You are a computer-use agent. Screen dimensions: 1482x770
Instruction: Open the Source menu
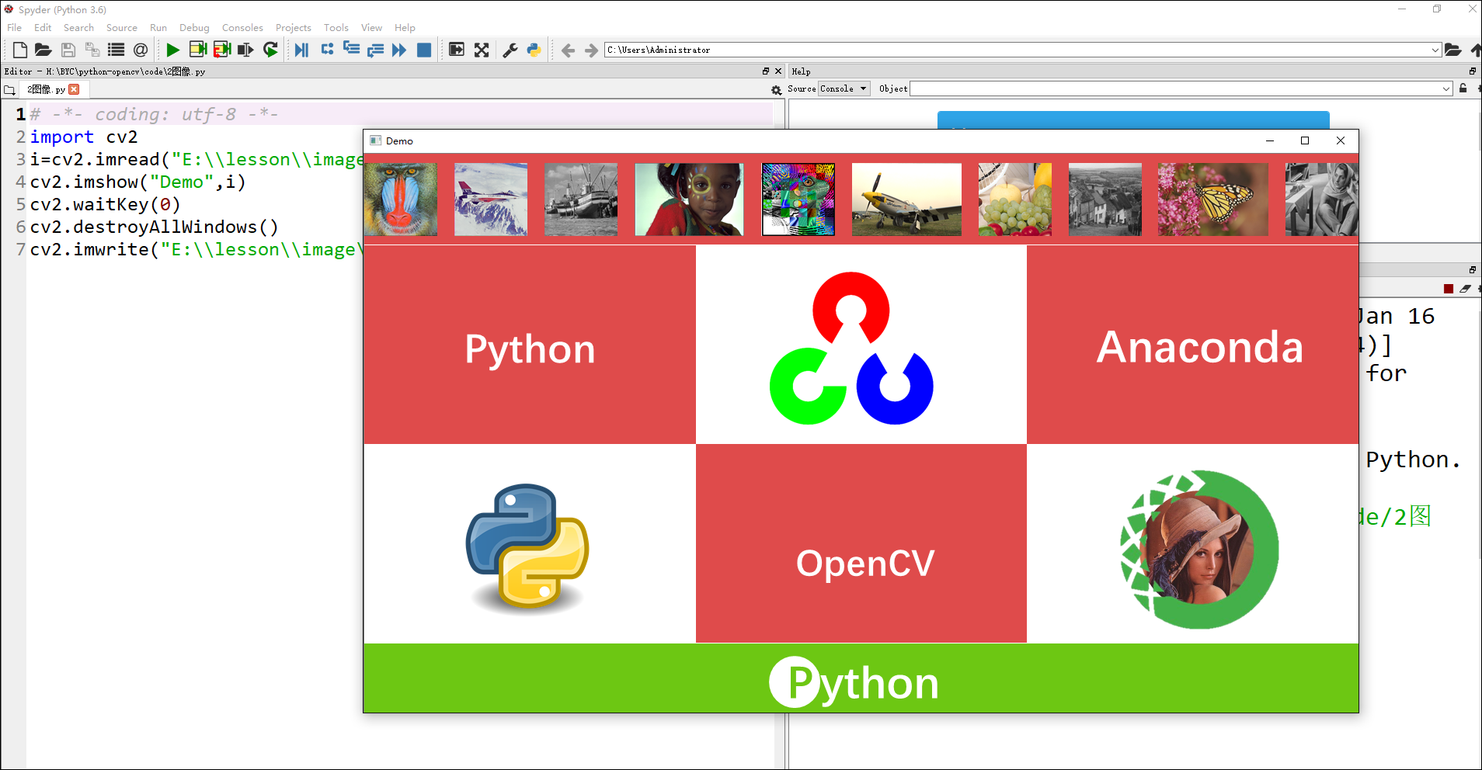[x=122, y=27]
